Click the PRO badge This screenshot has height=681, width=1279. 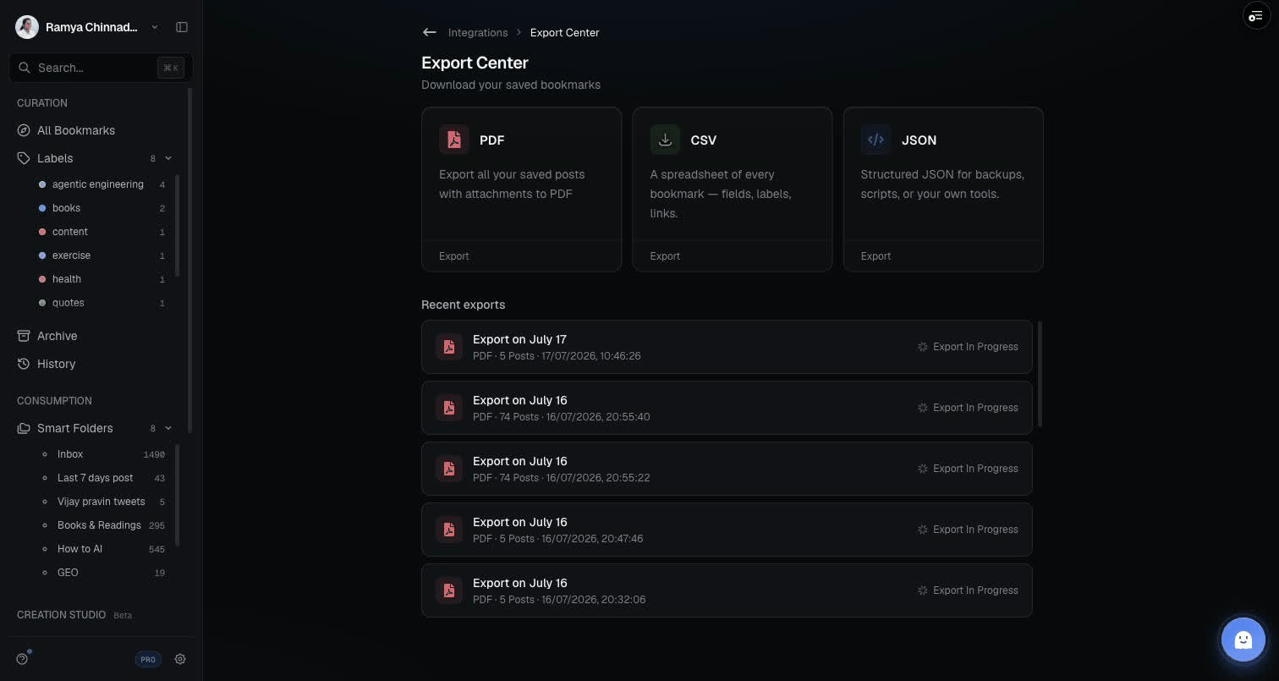click(148, 659)
